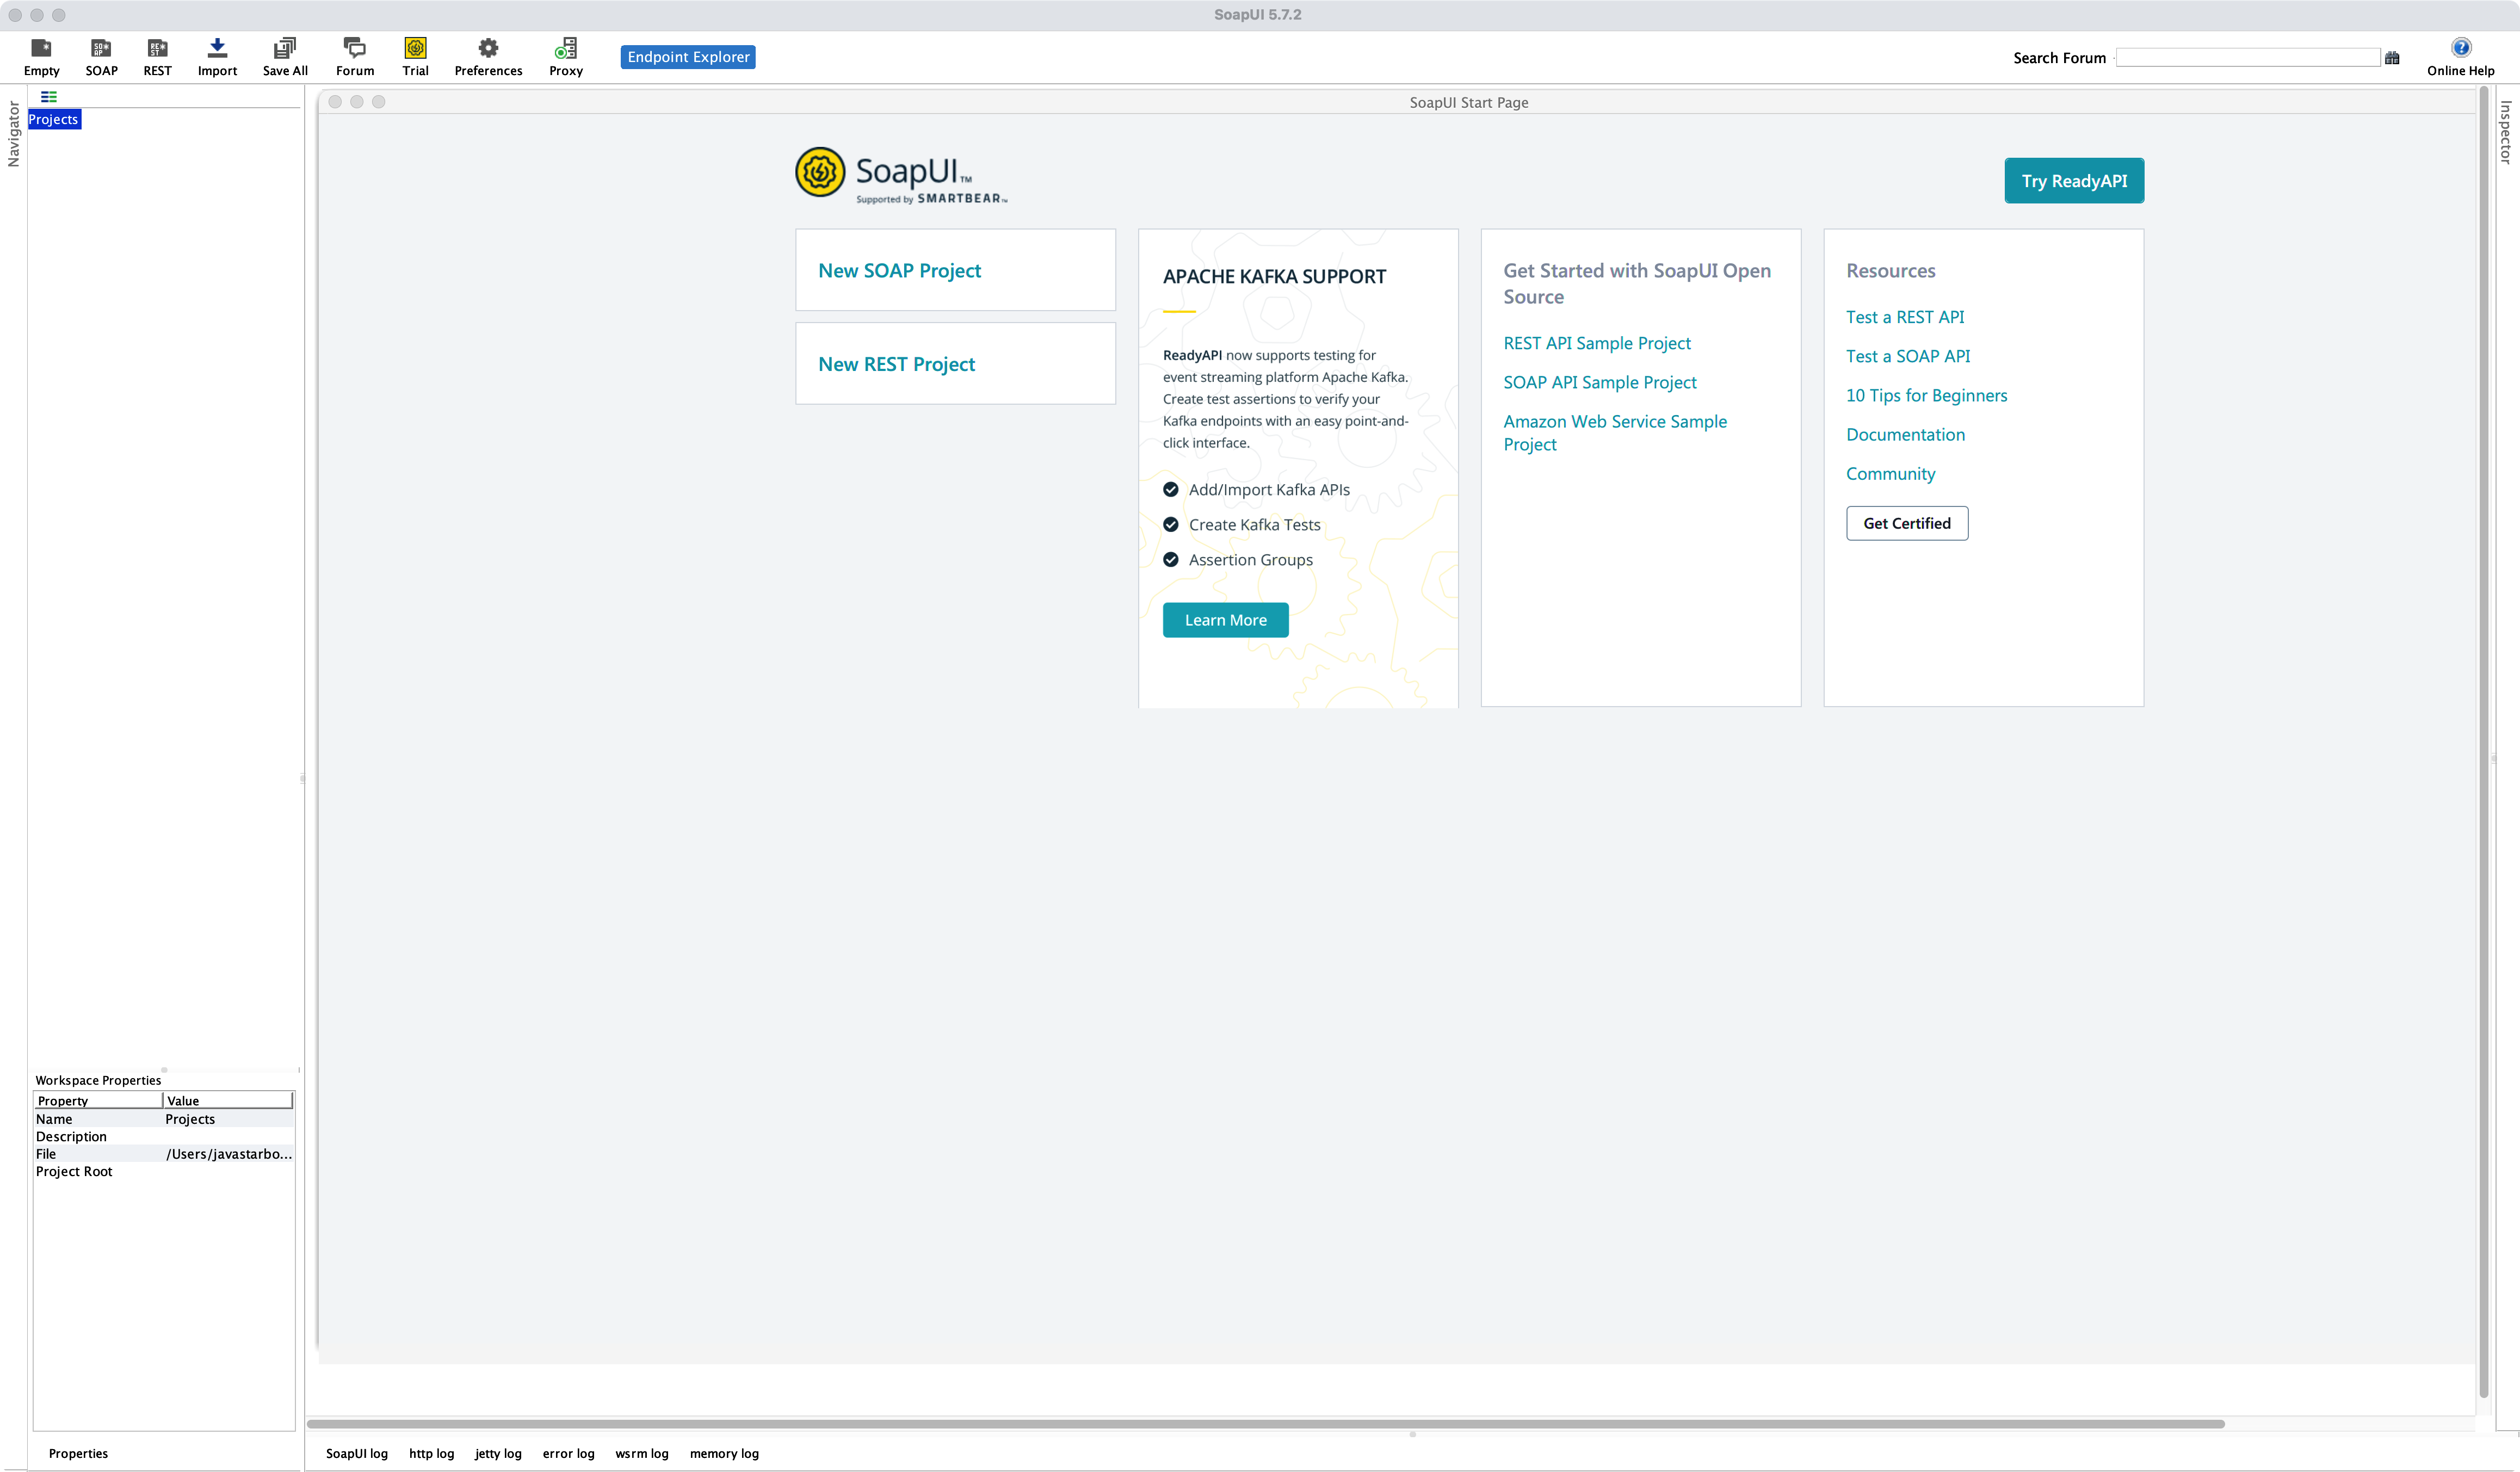Viewport: 2520px width, 1472px height.
Task: Click the Trial toolbar icon
Action: pos(415,57)
